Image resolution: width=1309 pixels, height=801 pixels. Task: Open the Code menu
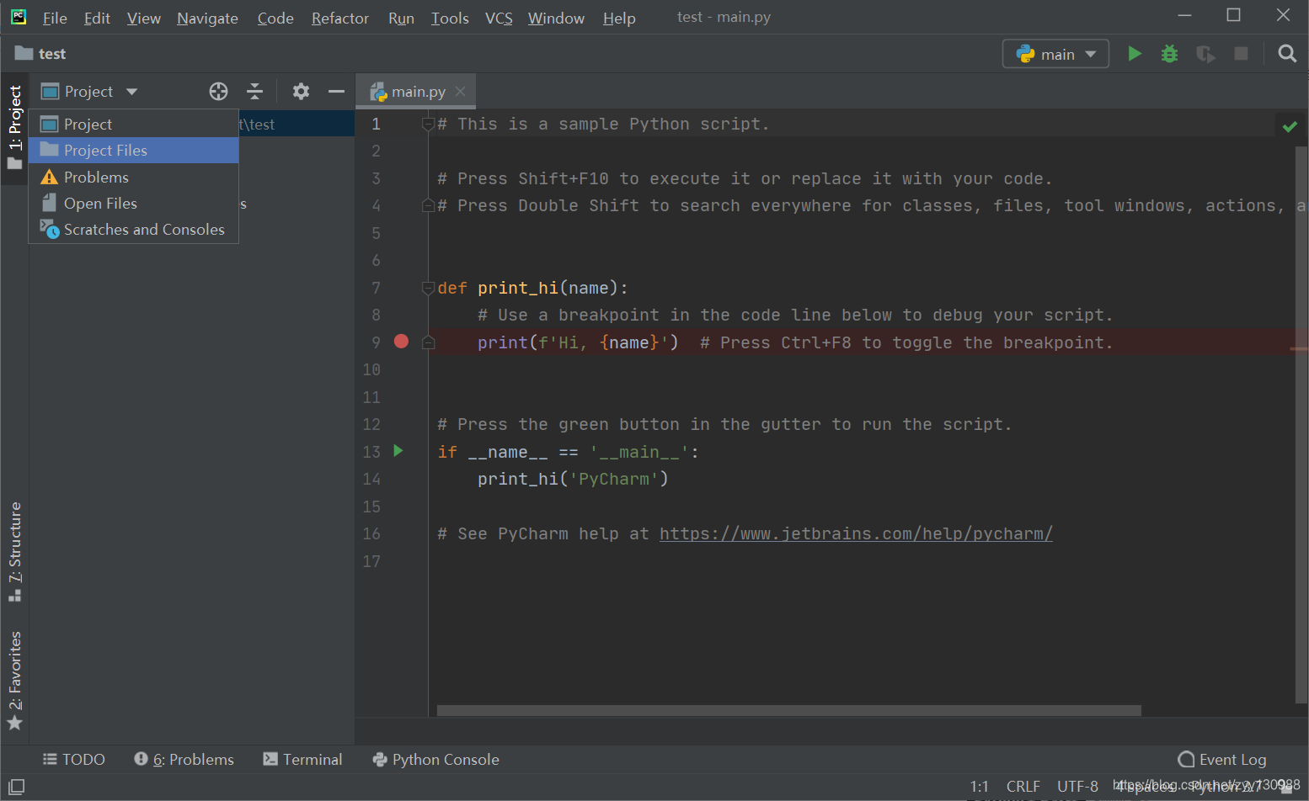(275, 18)
